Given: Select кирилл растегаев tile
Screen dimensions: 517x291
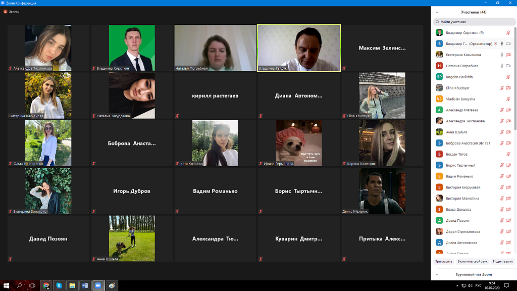Looking at the screenshot, I should coord(215,95).
